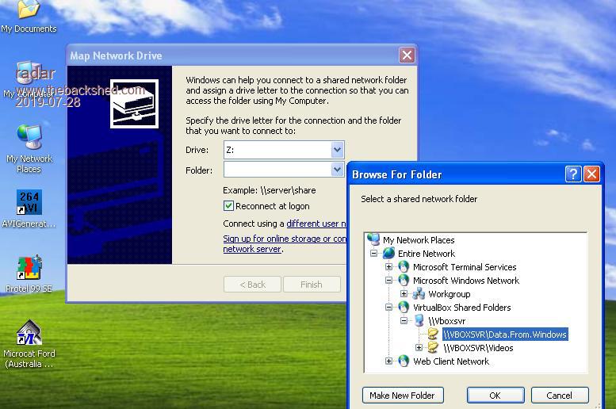
Task: Expand the Microsoft Terminal Services node
Action: [x=389, y=267]
